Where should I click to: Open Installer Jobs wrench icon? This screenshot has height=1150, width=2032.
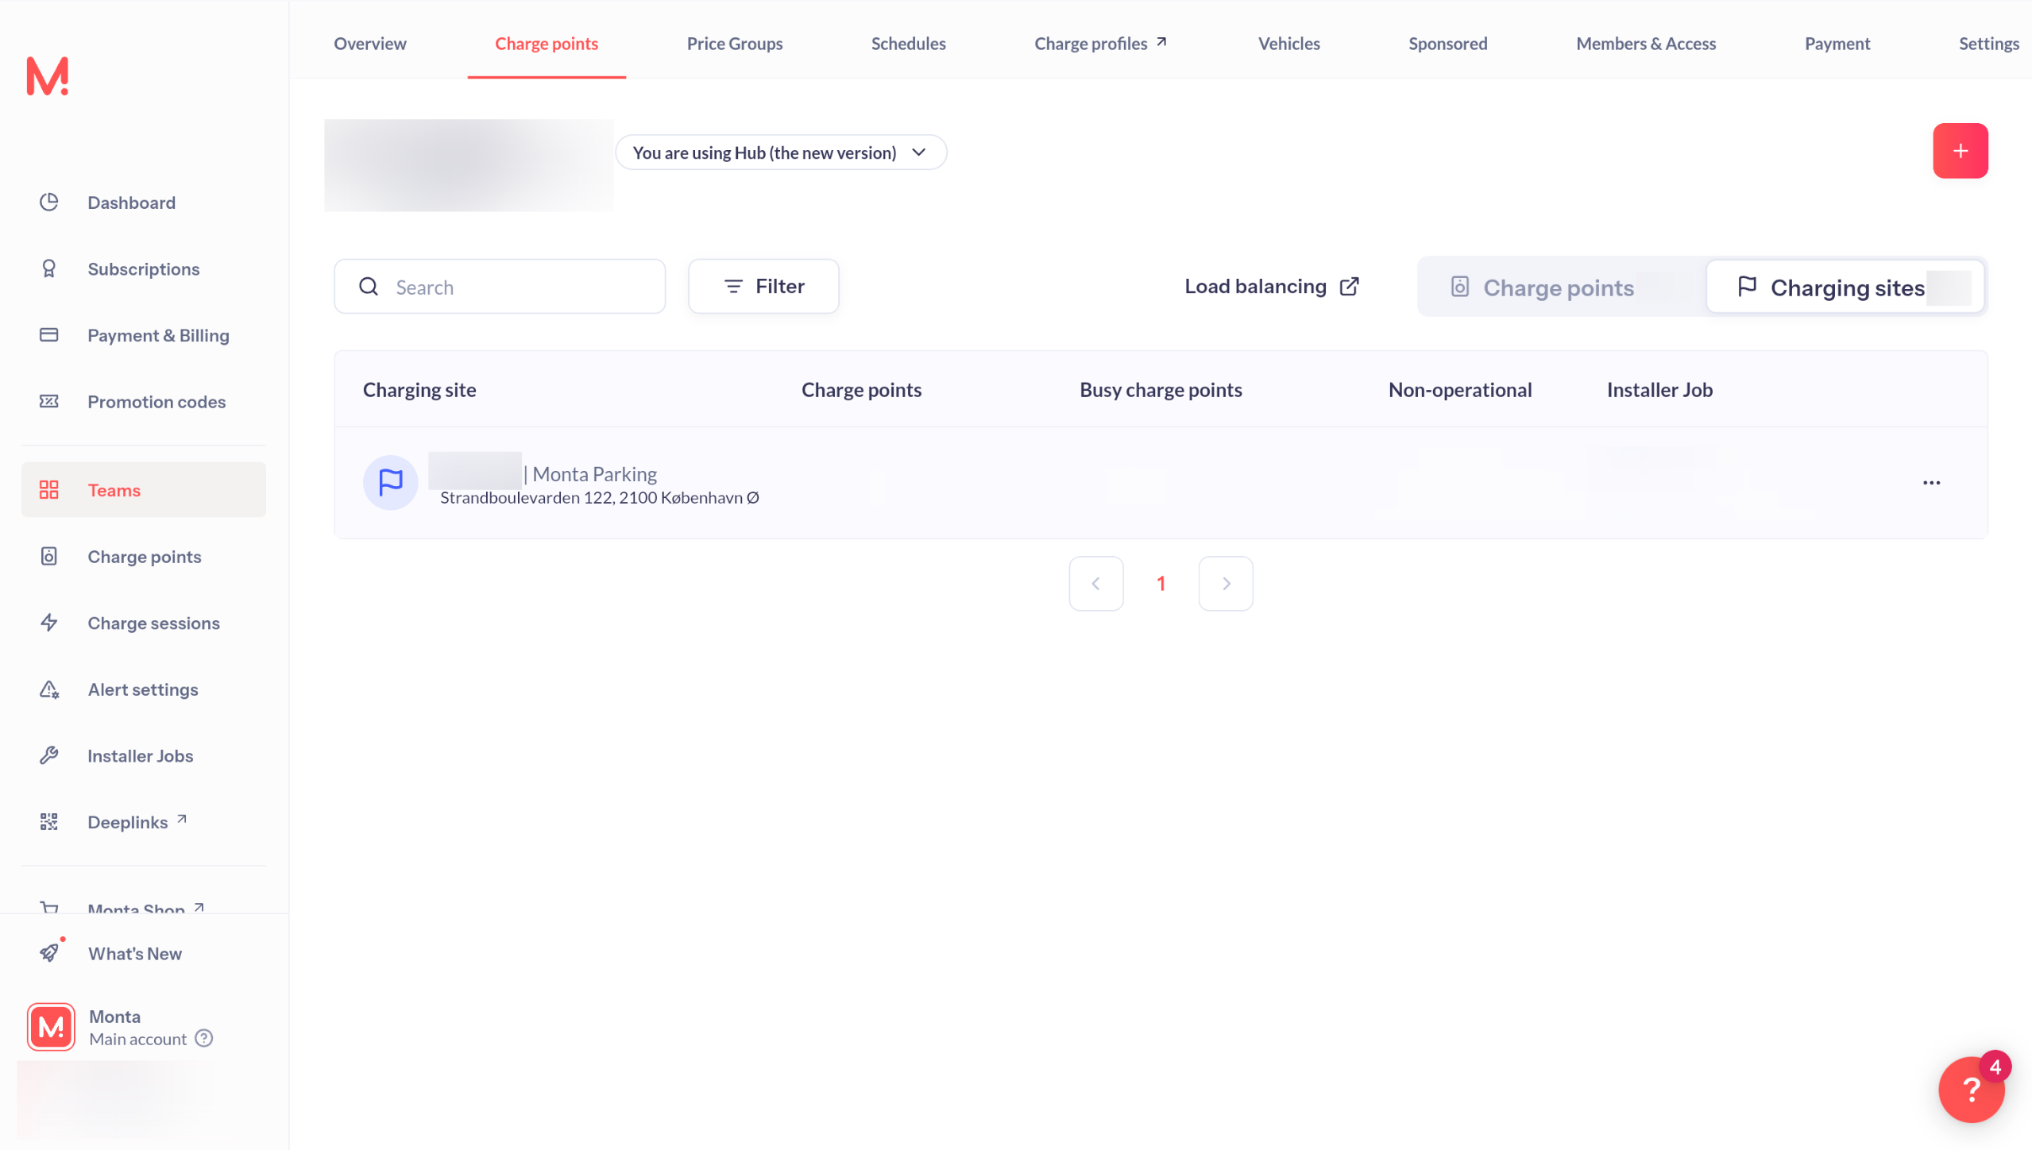pos(49,755)
